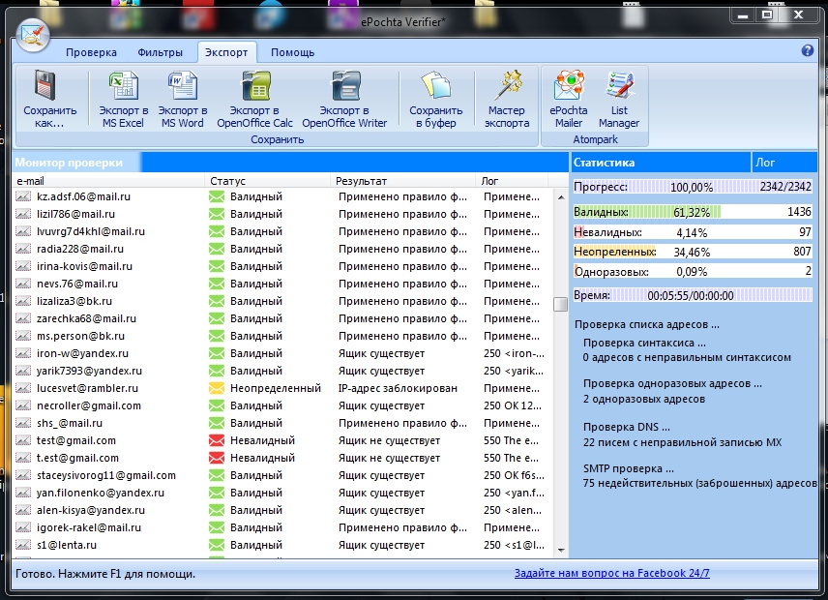This screenshot has width=828, height=600.
Task: Click the red invalid icon for test@gmail.com
Action: point(217,440)
